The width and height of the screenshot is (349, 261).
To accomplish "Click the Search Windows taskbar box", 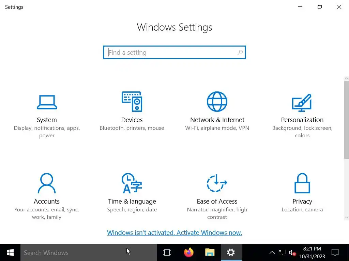I will point(89,253).
